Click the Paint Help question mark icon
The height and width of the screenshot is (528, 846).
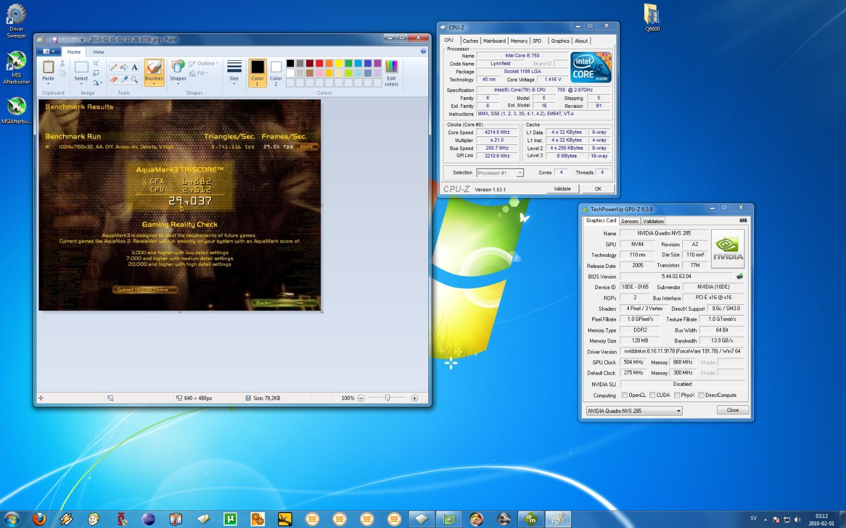(423, 51)
